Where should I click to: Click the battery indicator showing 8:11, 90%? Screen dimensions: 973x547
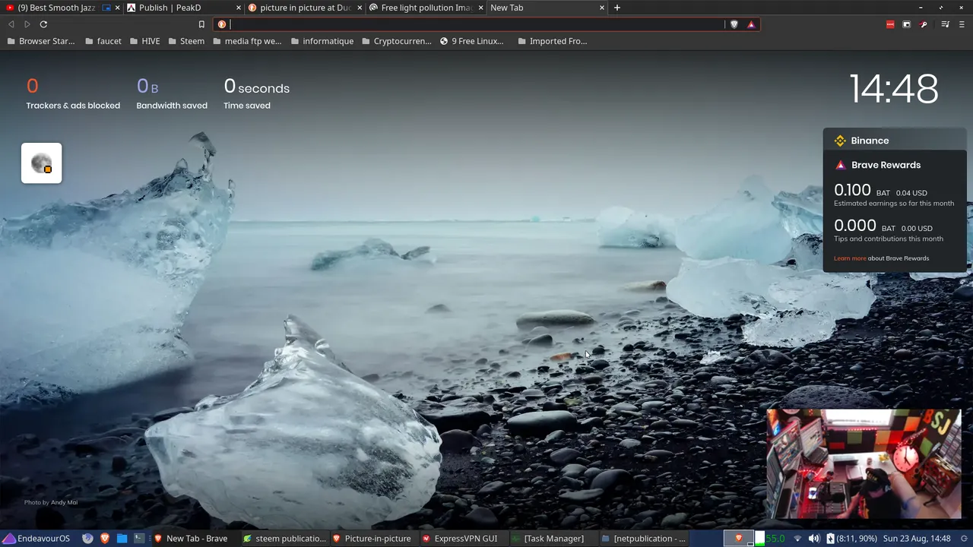click(851, 539)
